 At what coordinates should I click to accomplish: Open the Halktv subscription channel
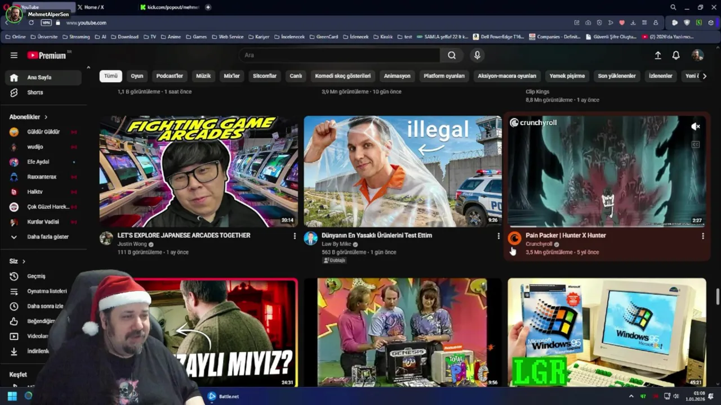(x=43, y=192)
